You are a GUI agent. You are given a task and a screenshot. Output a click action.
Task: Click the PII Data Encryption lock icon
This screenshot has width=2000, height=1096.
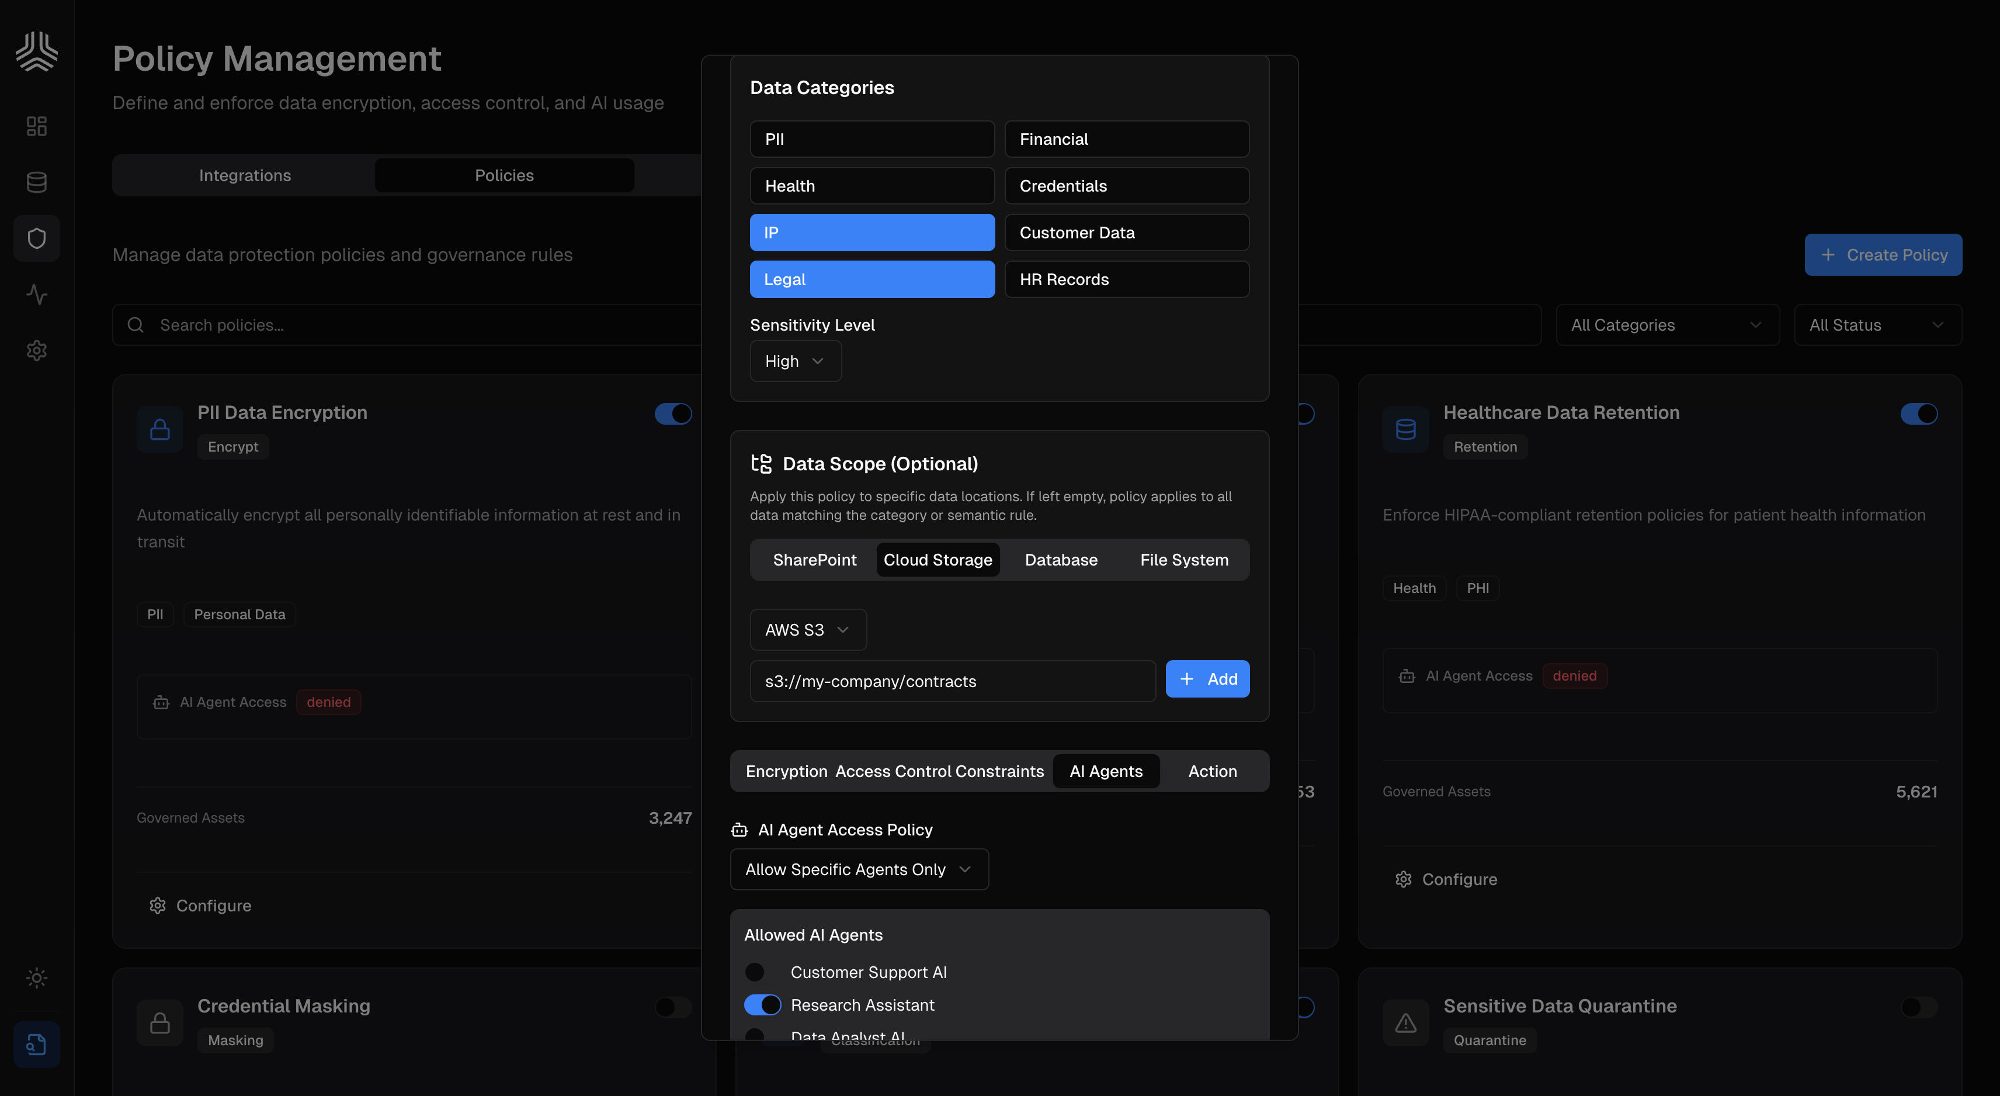coord(160,429)
